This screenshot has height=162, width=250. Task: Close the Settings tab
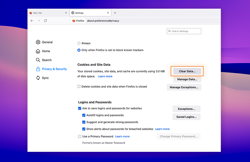[x=108, y=13]
